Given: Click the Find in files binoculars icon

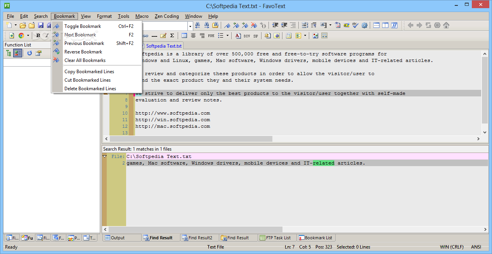Looking at the screenshot, I should point(216,25).
